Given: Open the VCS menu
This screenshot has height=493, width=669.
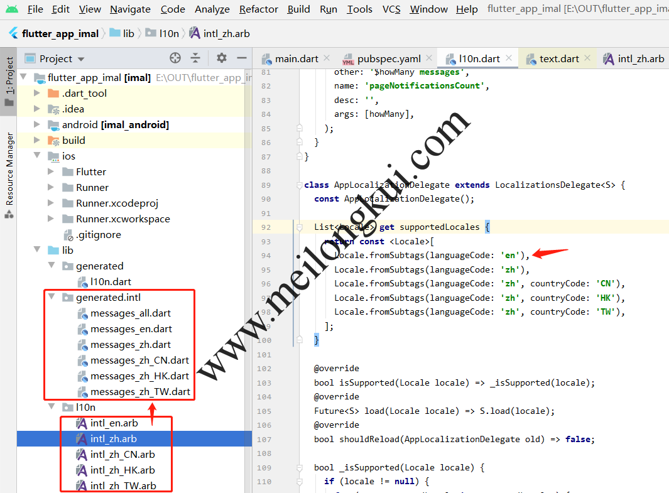Looking at the screenshot, I should pyautogui.click(x=391, y=9).
